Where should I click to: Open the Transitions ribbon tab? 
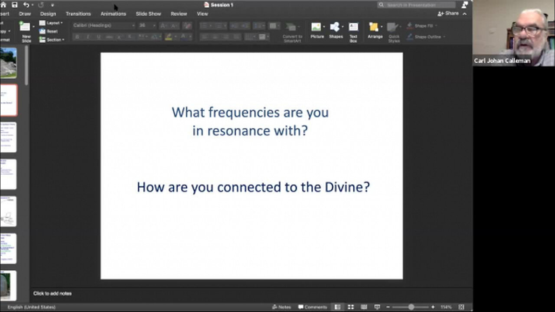[x=78, y=14]
